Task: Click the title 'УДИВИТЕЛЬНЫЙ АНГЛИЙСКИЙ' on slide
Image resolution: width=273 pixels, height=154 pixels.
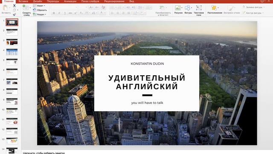Action: point(147,82)
